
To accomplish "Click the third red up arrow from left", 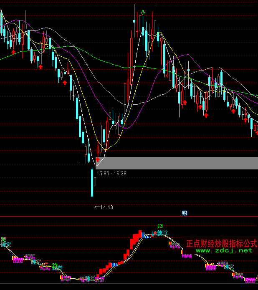I will [x=65, y=83].
